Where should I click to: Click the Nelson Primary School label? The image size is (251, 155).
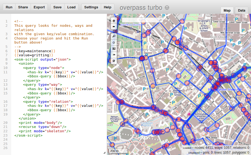coord(114,119)
